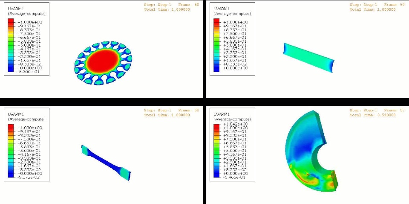Click the UVARM1 legend title in the half-ring viewport
Screen dimensions: 409x204
[221, 114]
